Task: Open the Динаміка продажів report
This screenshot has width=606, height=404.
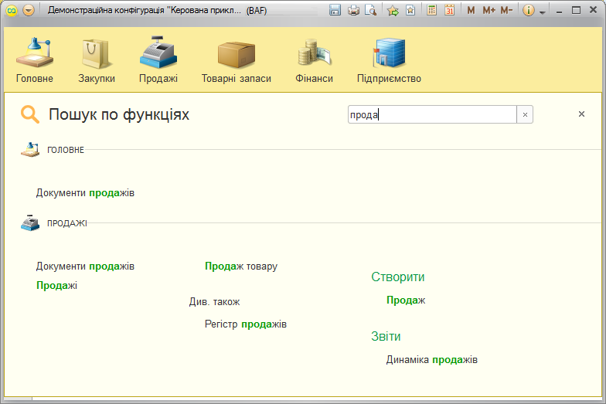Action: [x=431, y=360]
